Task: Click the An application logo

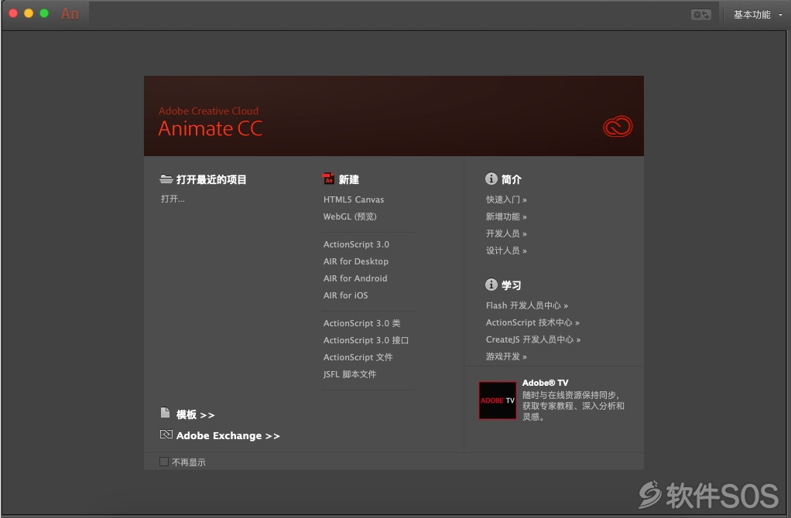Action: [x=70, y=14]
